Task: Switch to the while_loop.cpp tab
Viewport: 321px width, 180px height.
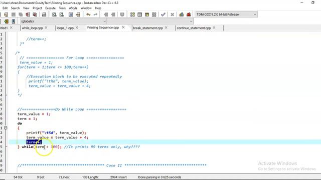Action: [32, 28]
